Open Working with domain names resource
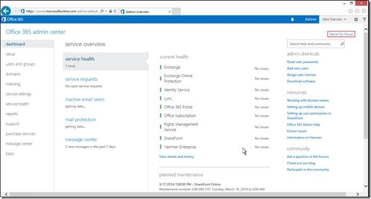Screen dimensions: 371x199 pyautogui.click(x=308, y=100)
